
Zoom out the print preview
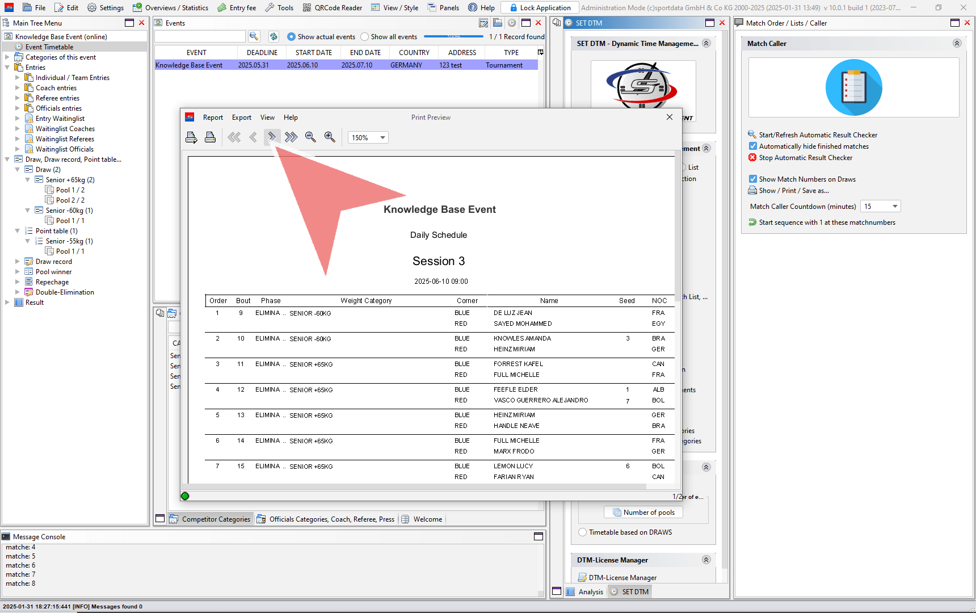point(310,137)
